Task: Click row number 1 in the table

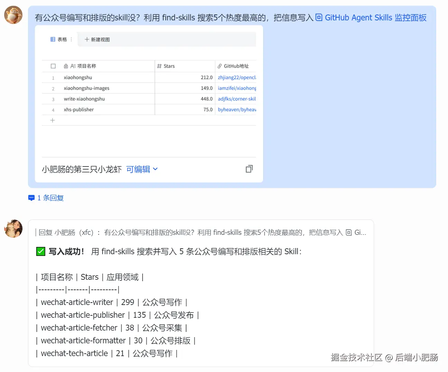Action: [53, 78]
